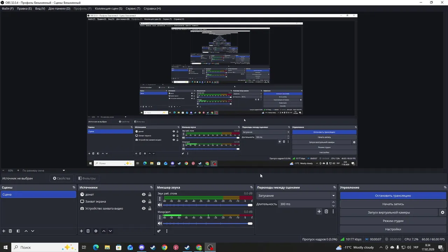Remove the transition using trash icon
This screenshot has height=252, width=448.
[x=326, y=211]
